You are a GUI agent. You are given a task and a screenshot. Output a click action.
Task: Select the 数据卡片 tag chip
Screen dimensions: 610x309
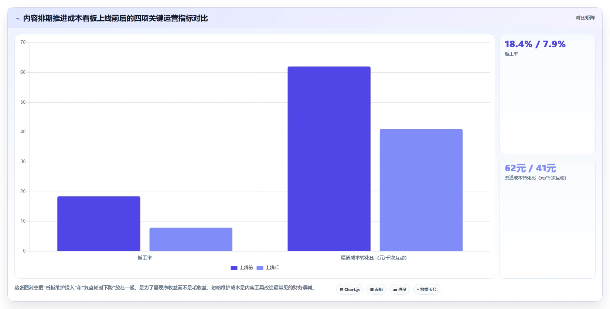(x=427, y=289)
